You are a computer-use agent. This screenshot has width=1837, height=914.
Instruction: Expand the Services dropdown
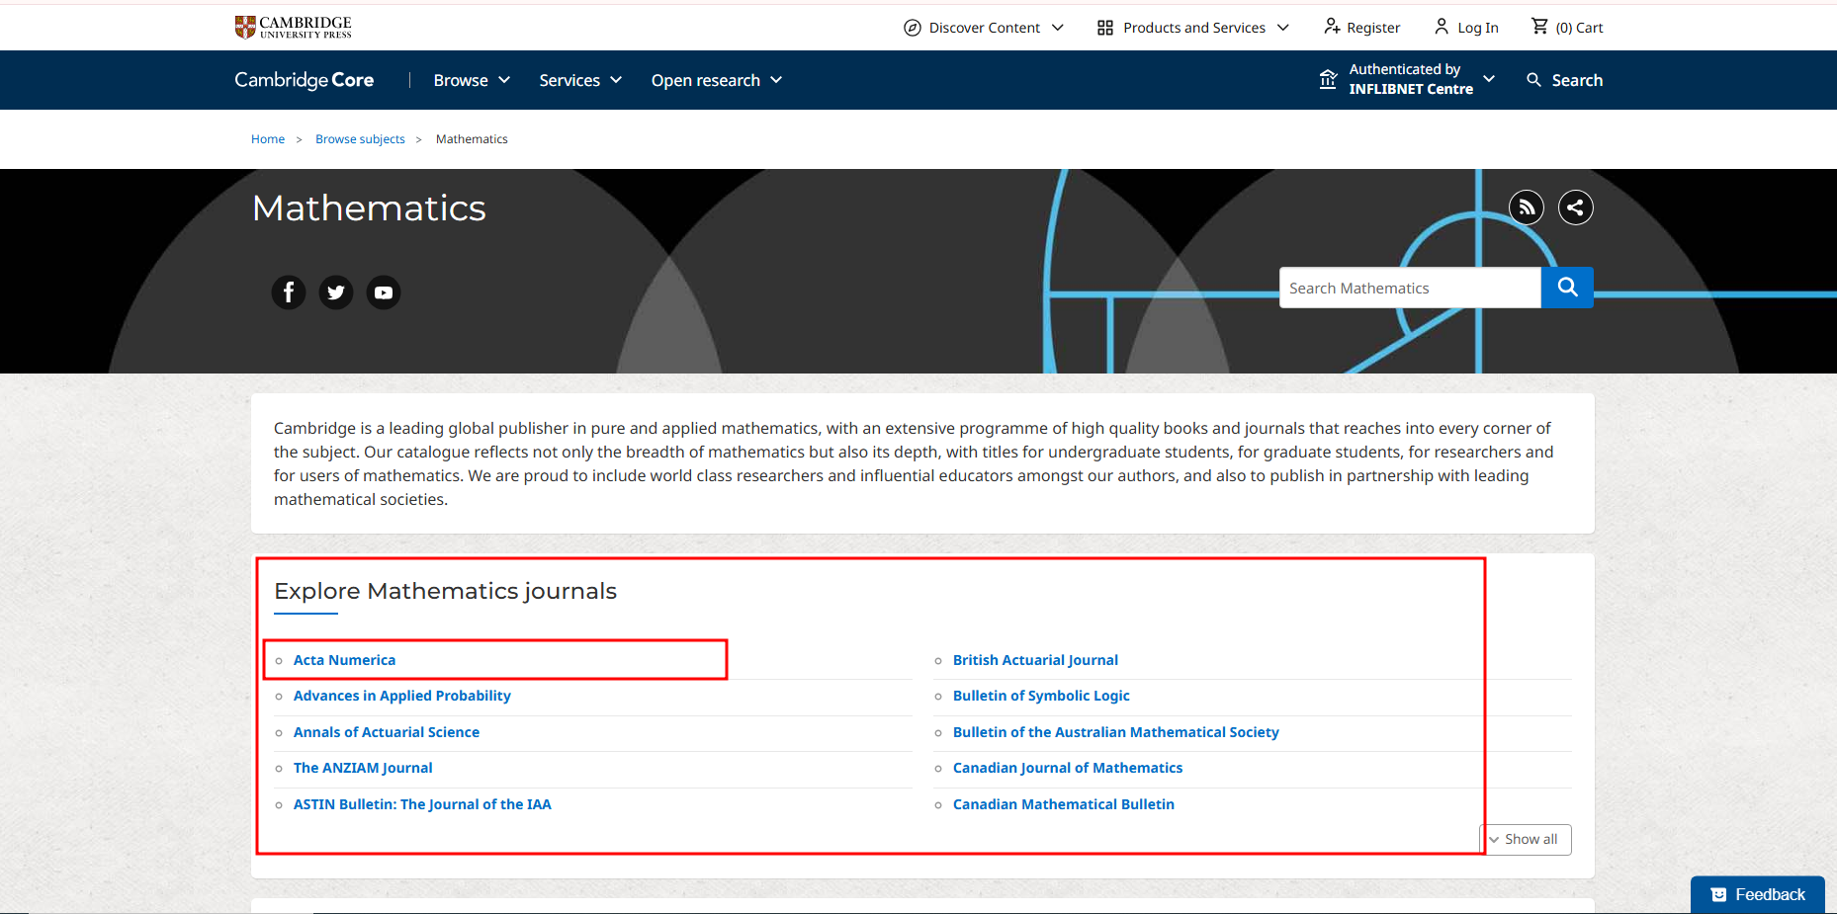point(580,80)
